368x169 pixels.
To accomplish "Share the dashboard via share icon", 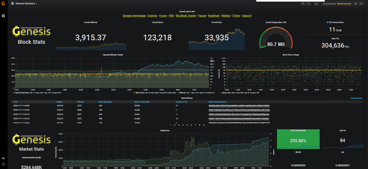I will pos(303,4).
